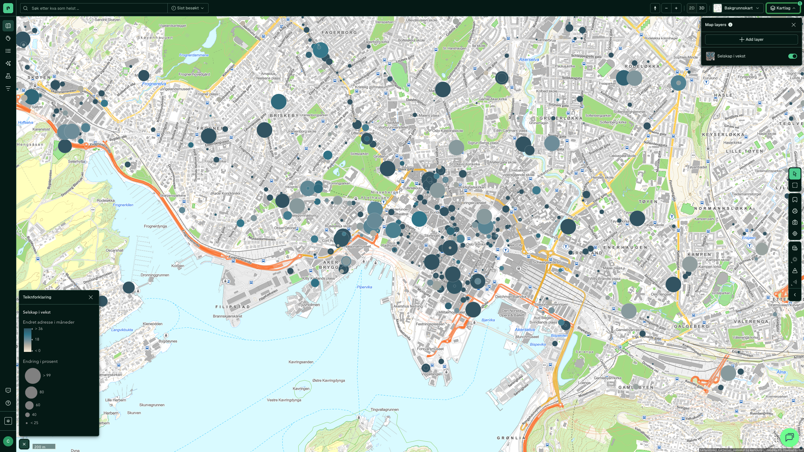Open the lab flask sidebar icon
804x452 pixels.
[8, 76]
